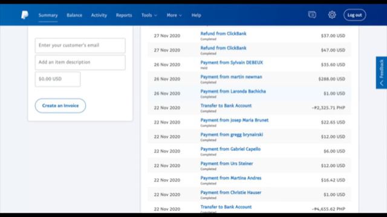Focus the Add an item description field
The image size is (387, 217).
pyautogui.click(x=80, y=62)
